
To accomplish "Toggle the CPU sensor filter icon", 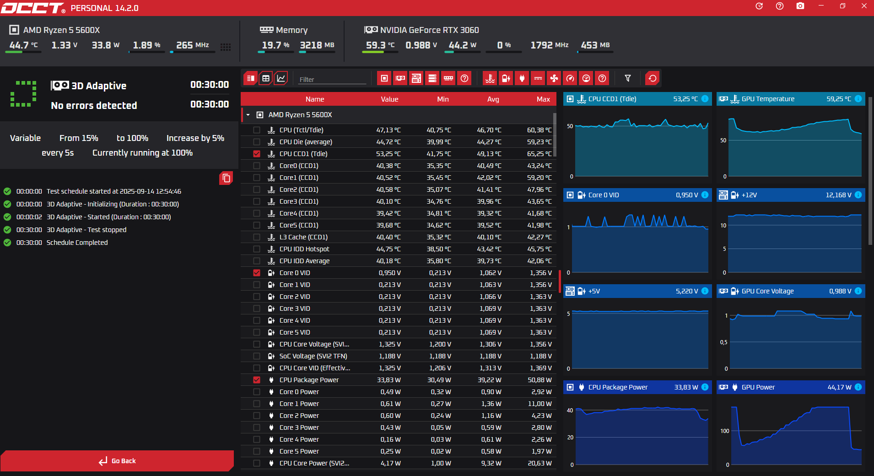I will (384, 78).
